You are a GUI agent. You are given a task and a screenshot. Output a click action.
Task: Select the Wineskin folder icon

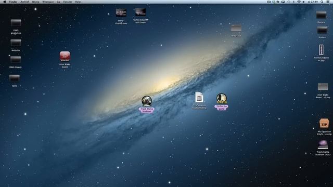coord(236,28)
